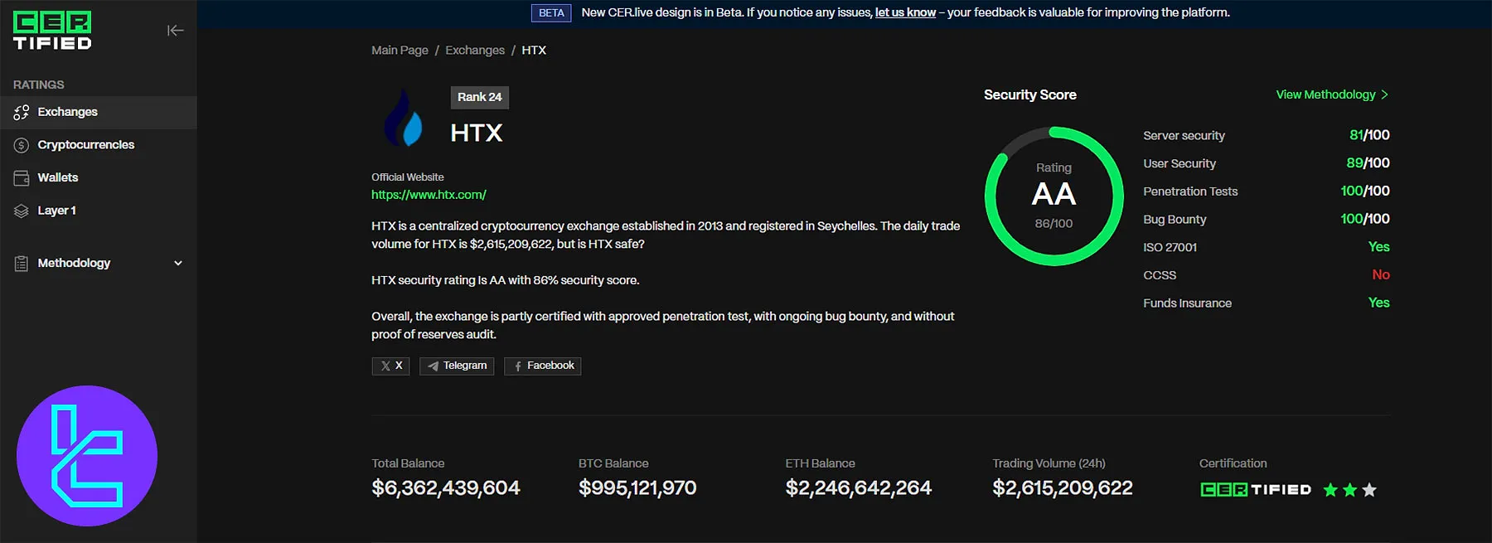Click the X social icon
This screenshot has width=1492, height=543.
(x=385, y=366)
